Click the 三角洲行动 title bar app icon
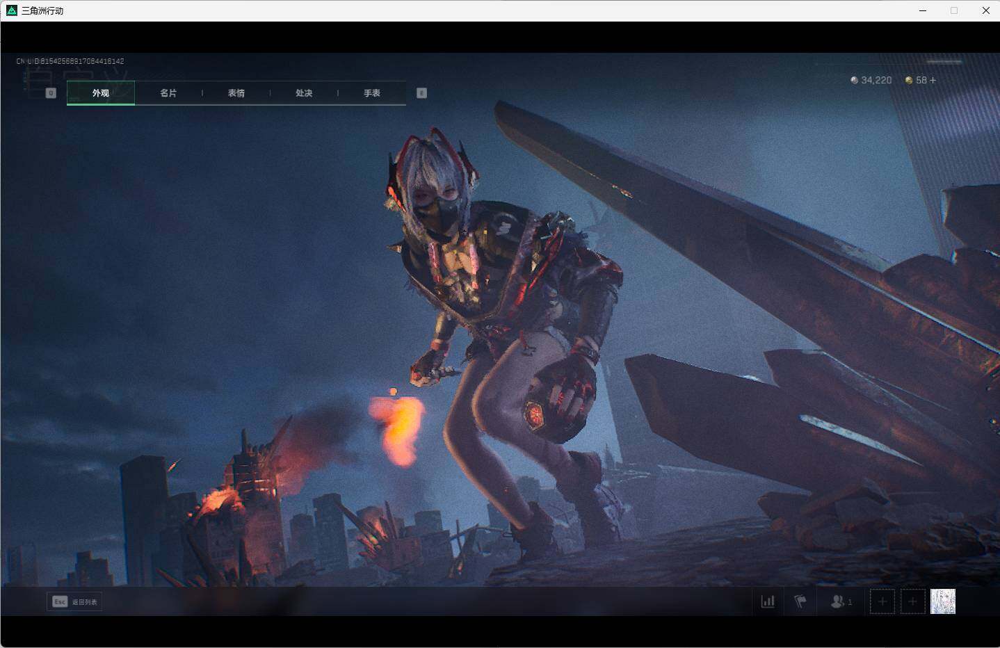 pos(12,10)
